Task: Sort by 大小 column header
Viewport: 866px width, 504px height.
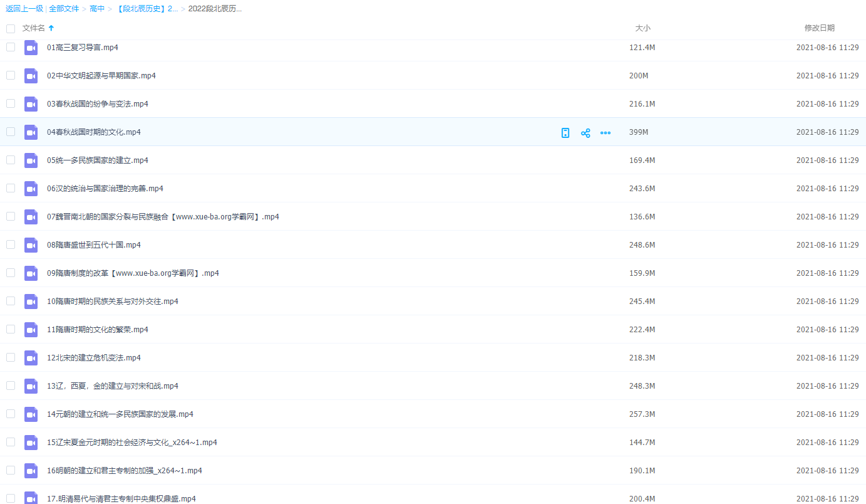Action: 642,28
